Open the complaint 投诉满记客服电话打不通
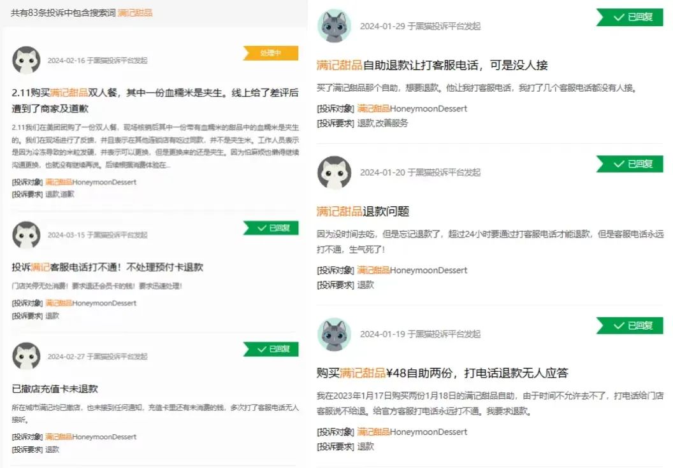 tap(107, 267)
